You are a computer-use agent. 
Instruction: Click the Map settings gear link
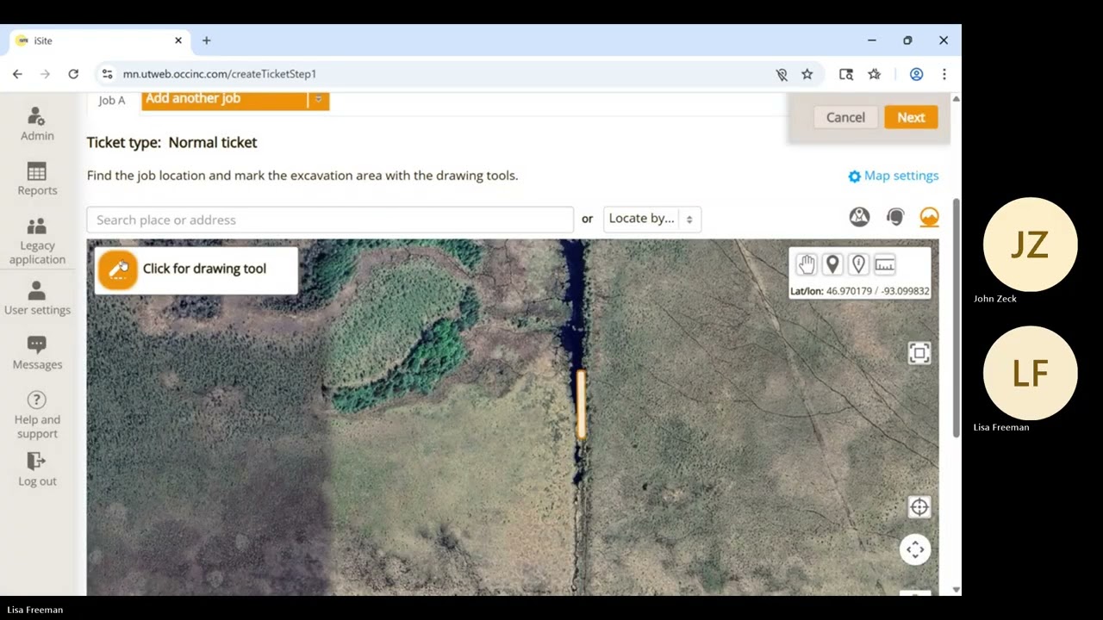pos(894,176)
